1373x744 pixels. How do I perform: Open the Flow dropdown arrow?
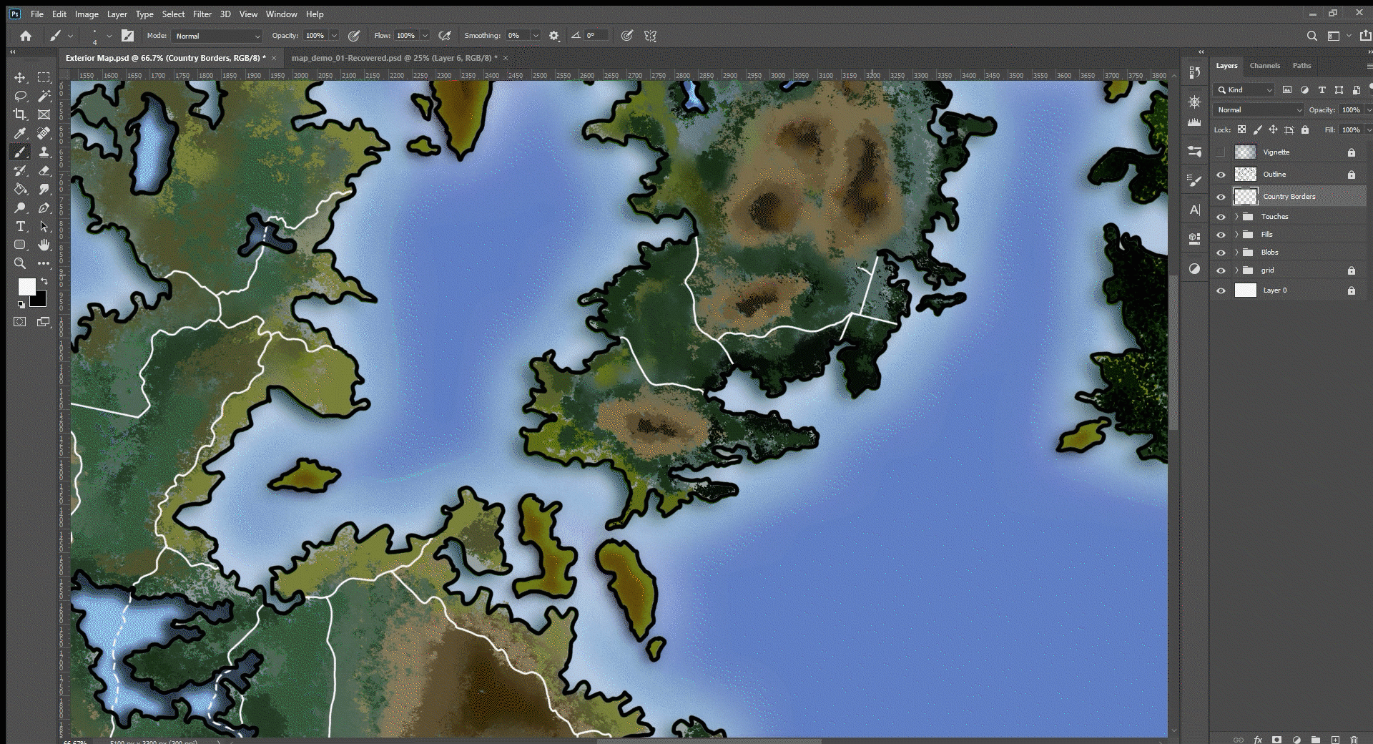point(425,36)
